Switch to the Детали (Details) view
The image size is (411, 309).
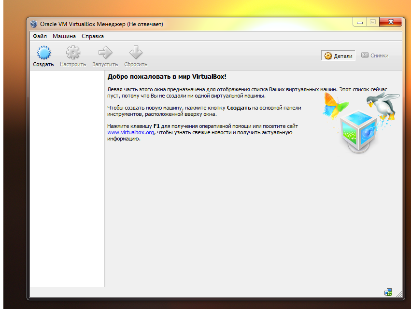pyautogui.click(x=338, y=56)
